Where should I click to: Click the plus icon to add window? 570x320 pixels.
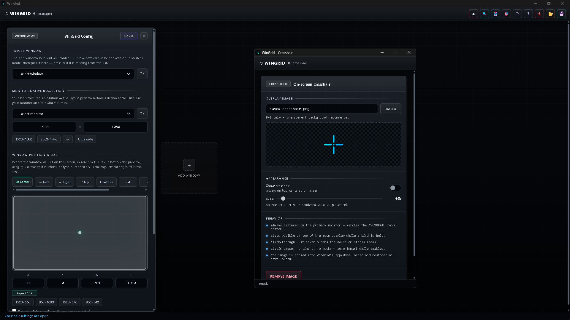pos(189,165)
